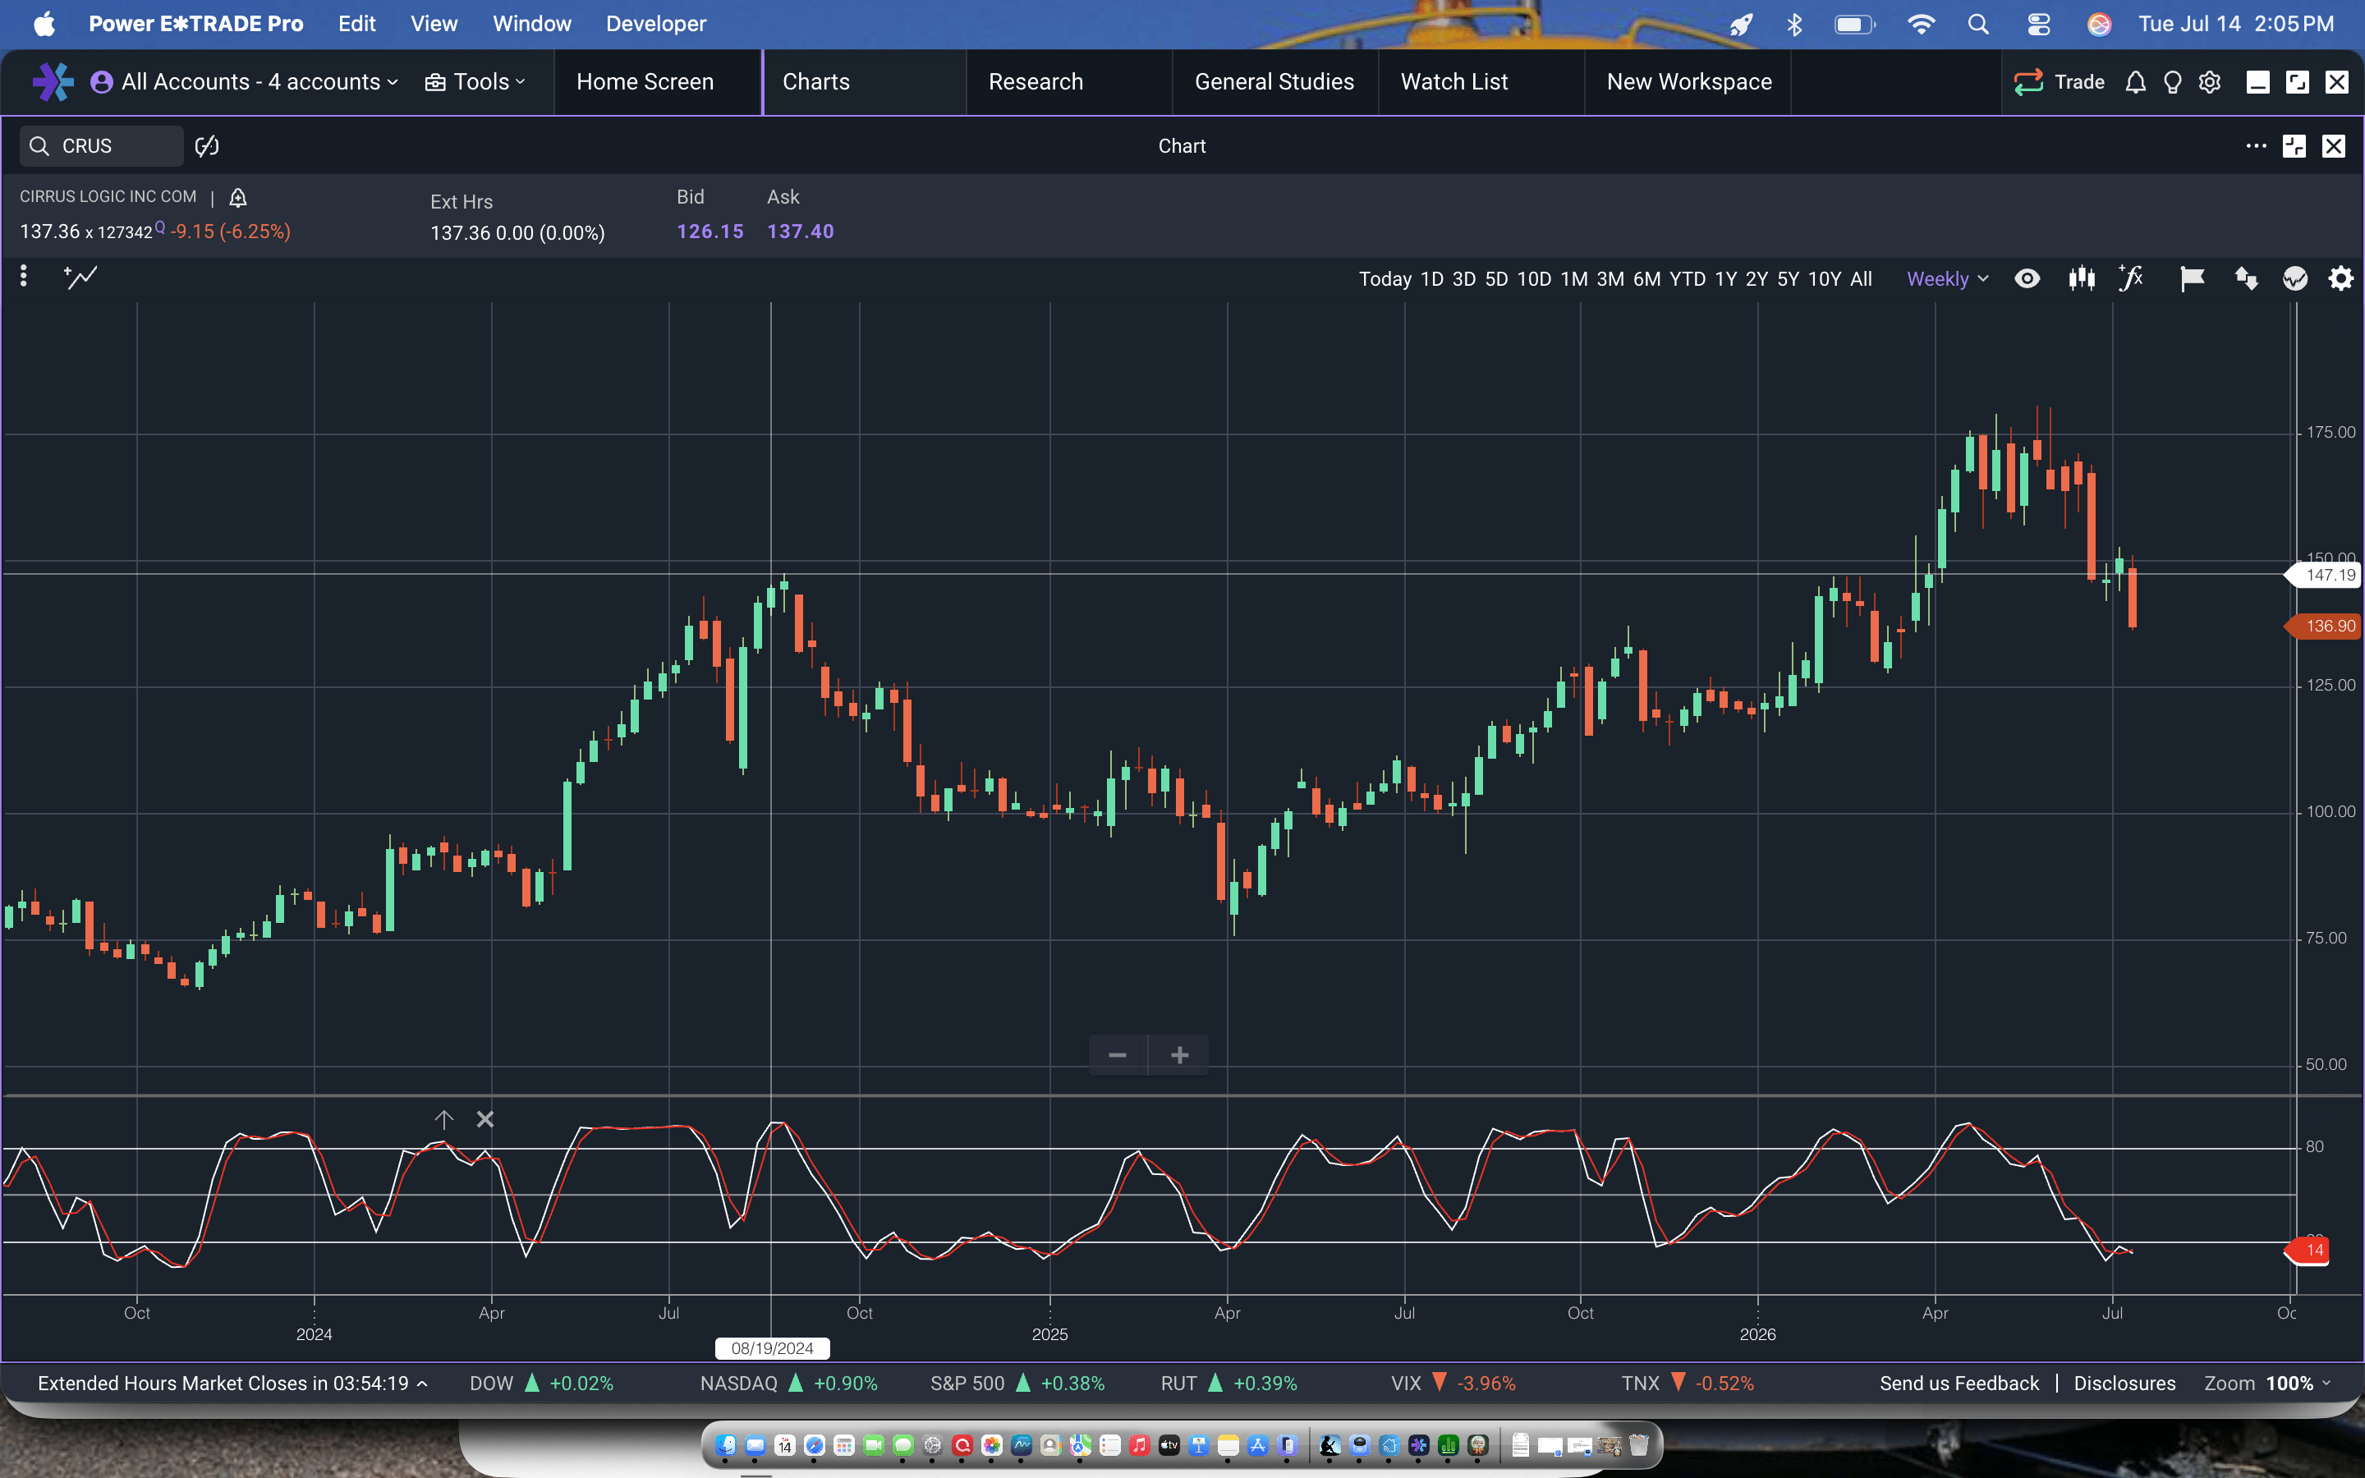Open chart settings gear icon

(2340, 279)
